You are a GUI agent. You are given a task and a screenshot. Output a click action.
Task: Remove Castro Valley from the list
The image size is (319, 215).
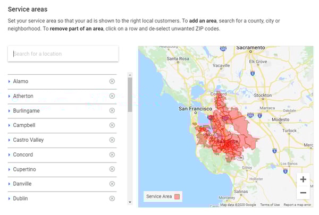[x=112, y=140]
